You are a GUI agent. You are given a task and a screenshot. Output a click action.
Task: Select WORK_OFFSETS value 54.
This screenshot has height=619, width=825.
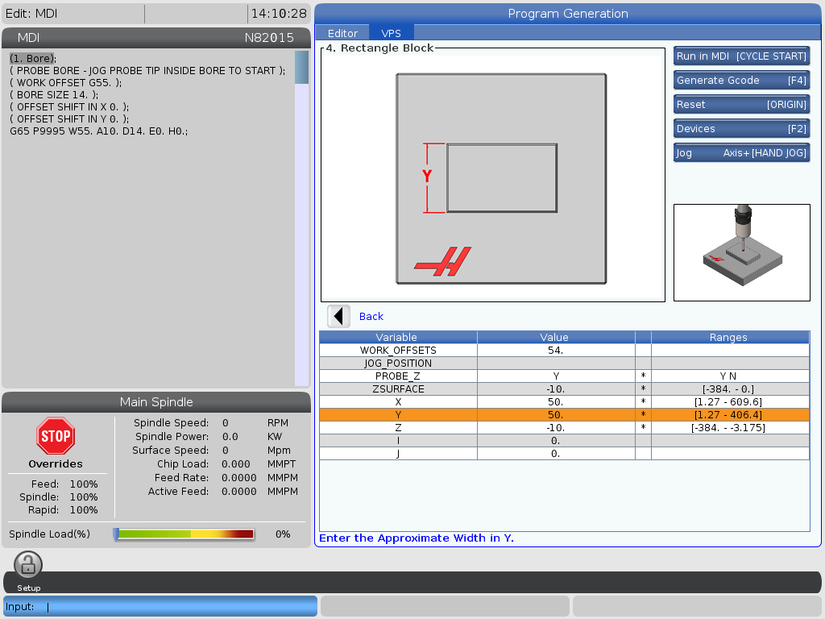(x=556, y=350)
